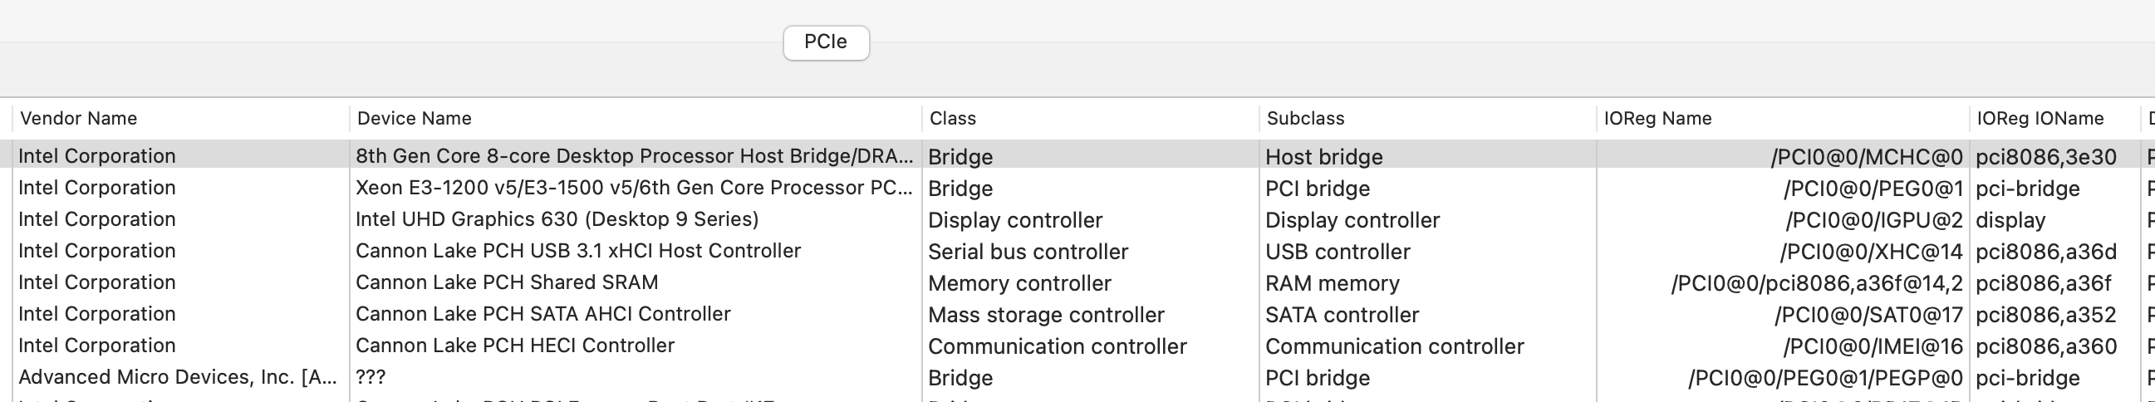
Task: Sort by Vendor Name column header
Action: (79, 119)
